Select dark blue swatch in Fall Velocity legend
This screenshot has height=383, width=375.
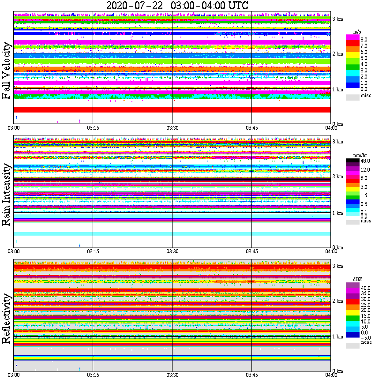(352, 85)
